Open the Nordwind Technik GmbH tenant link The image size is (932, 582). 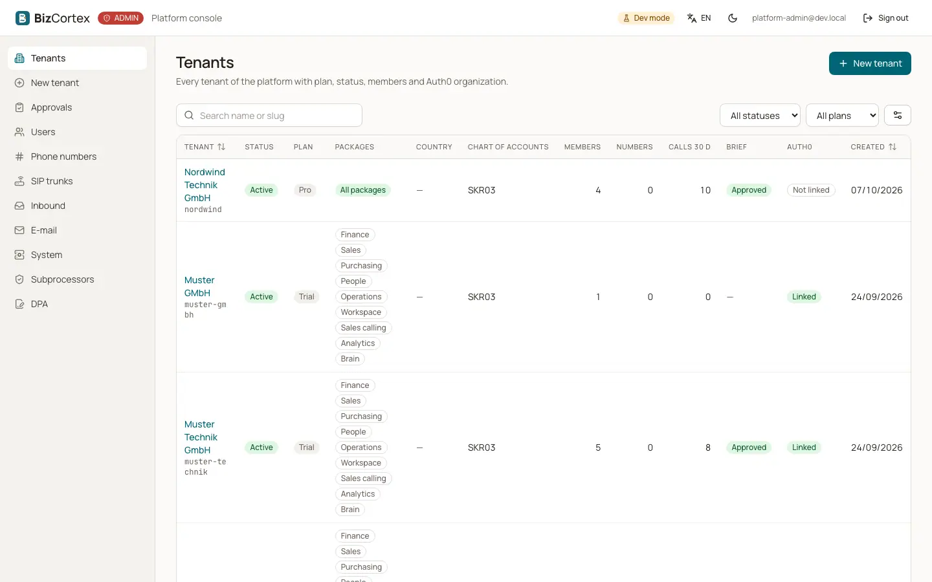[x=205, y=185]
